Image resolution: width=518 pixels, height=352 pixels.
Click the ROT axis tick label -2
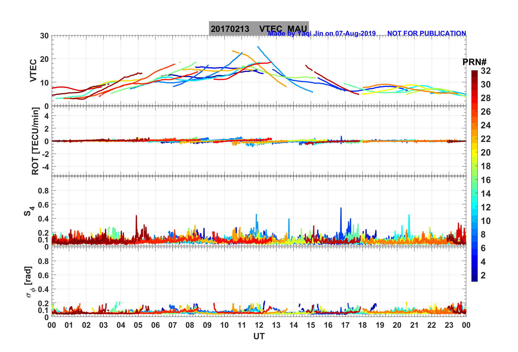[x=45, y=154]
